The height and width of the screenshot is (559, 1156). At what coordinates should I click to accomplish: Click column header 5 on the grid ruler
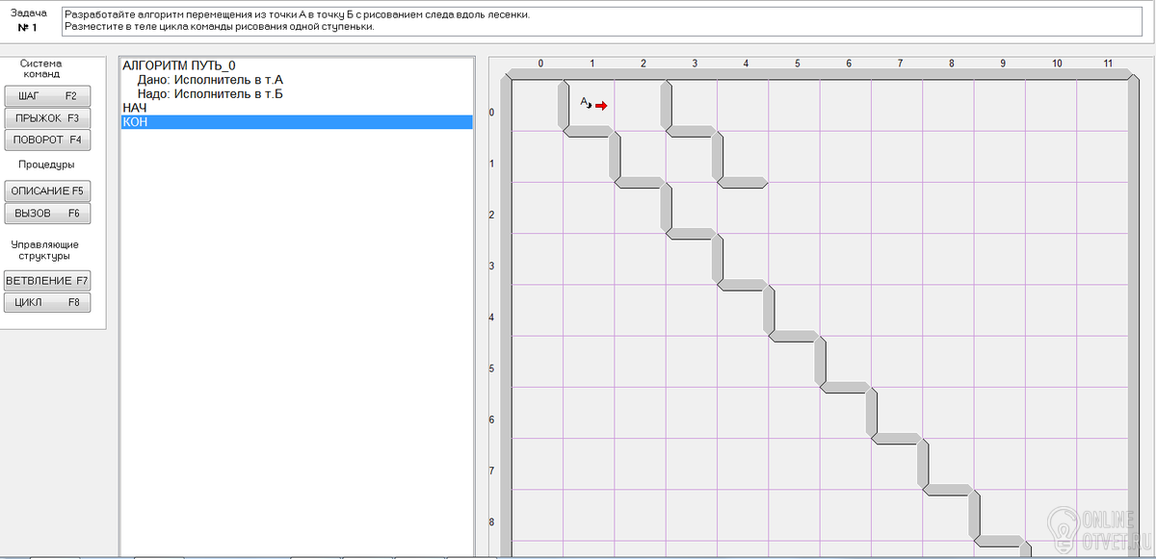pyautogui.click(x=798, y=64)
